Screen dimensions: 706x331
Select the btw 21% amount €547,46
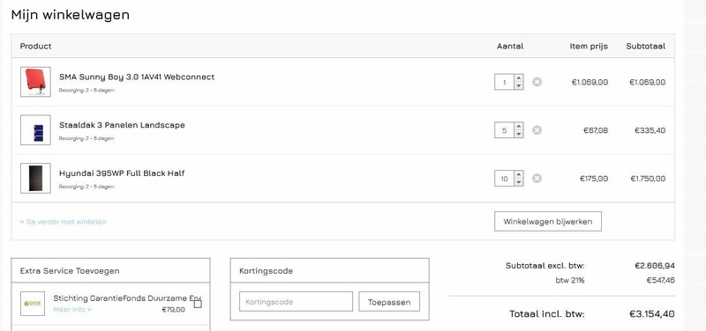pyautogui.click(x=660, y=280)
